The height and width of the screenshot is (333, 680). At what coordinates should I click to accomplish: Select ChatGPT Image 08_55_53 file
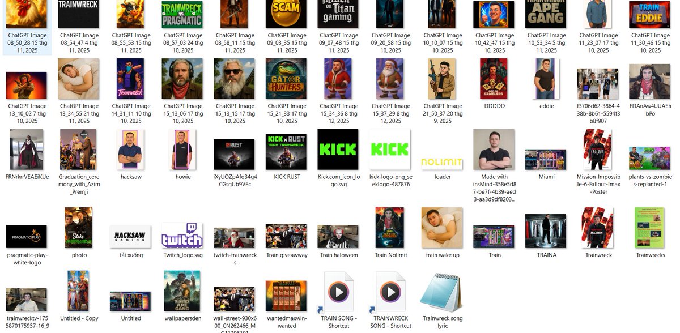131,14
